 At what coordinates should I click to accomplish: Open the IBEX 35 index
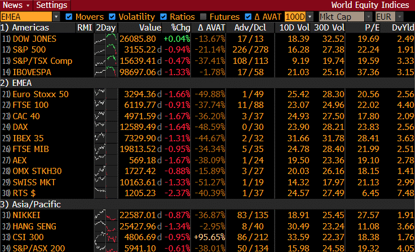28,138
